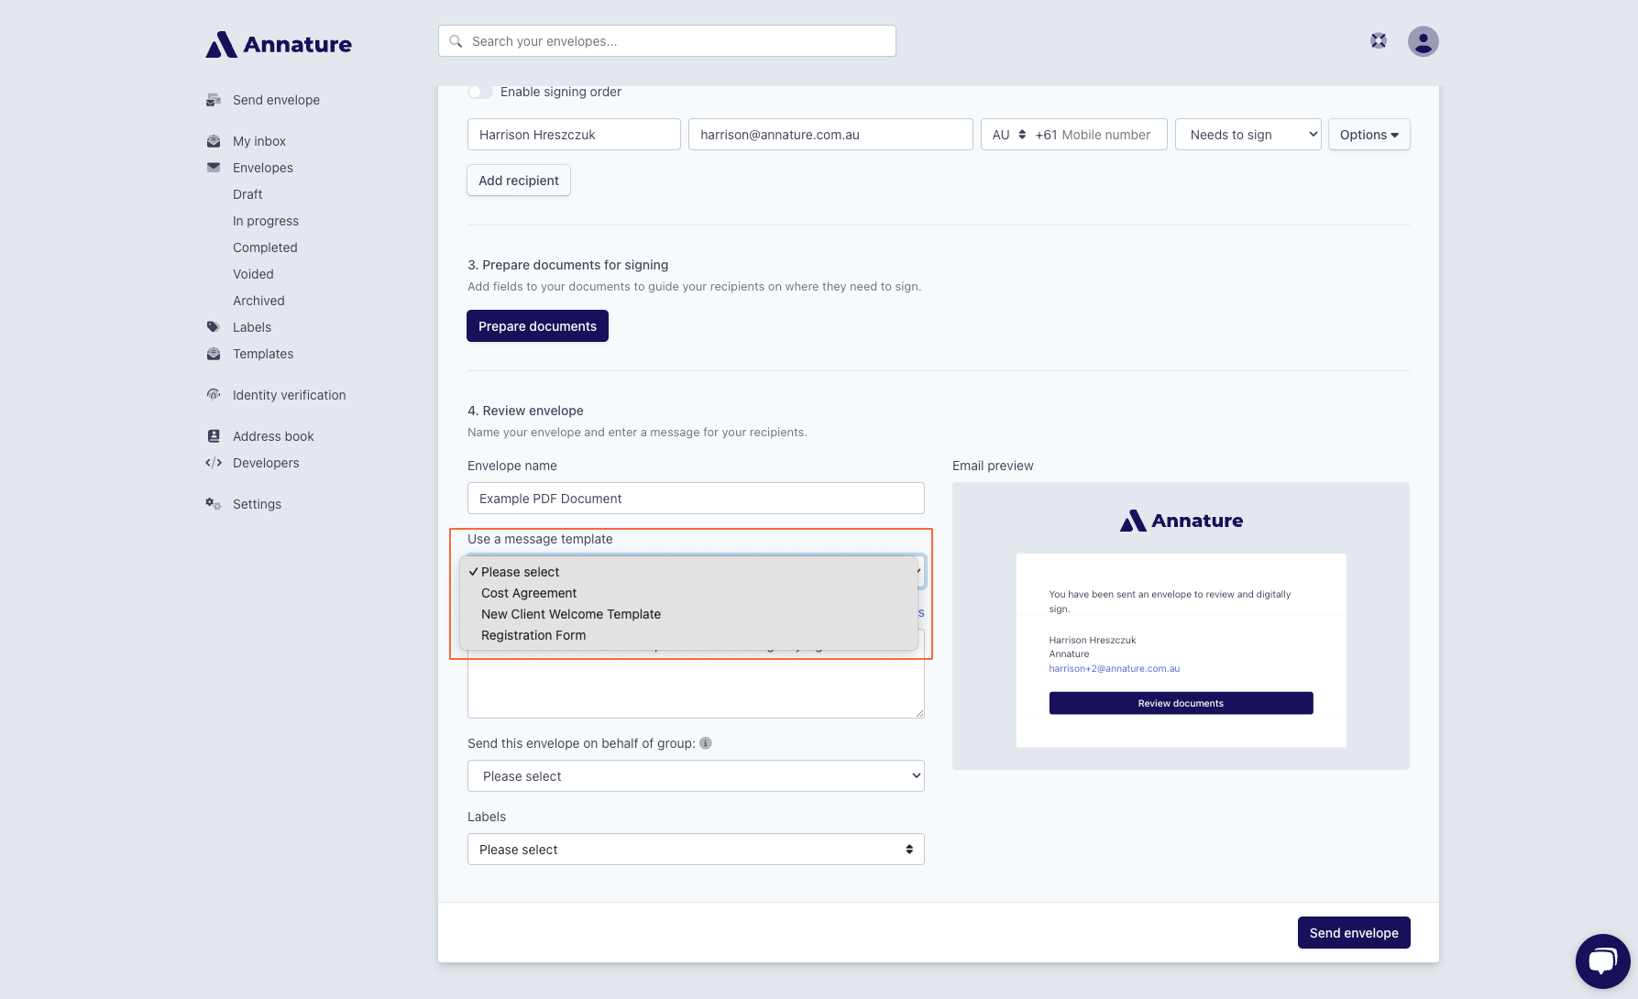Screen dimensions: 1638x999
Task: Click the Annature logo in sidebar
Action: (279, 44)
